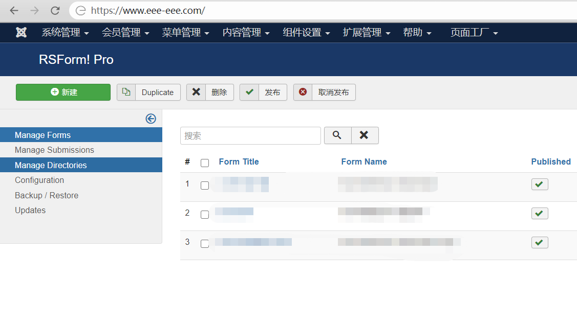Click into the 搜索 input field
577x324 pixels.
tap(250, 135)
